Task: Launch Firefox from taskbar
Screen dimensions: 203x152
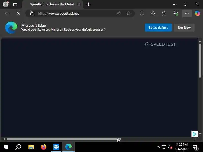Action: [x=43, y=147]
